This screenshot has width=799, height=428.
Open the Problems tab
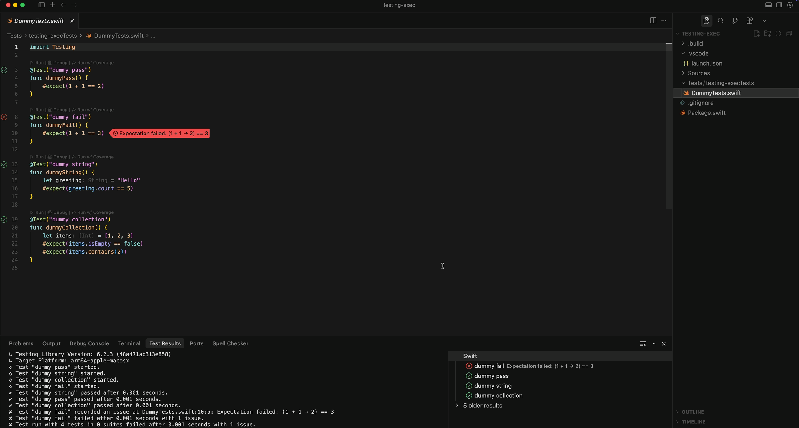(21, 343)
